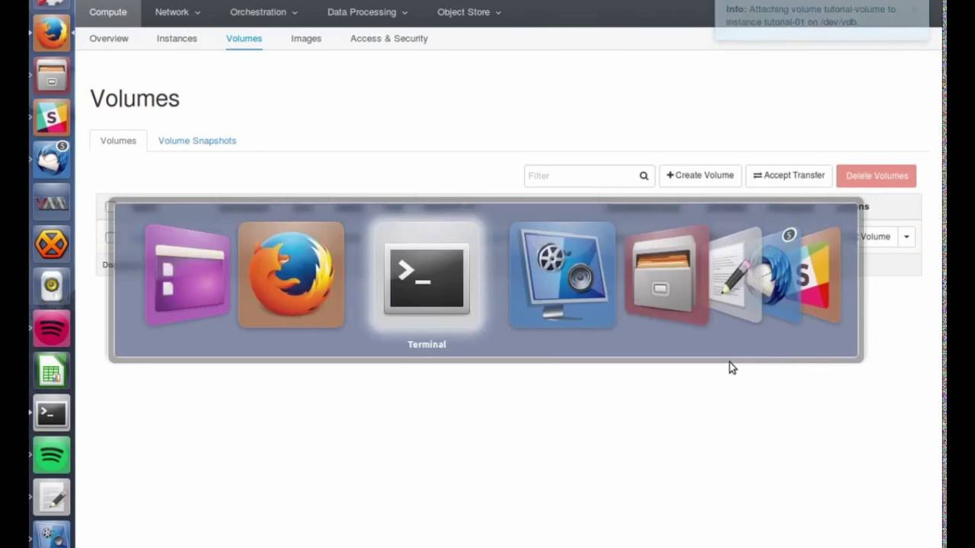Go to the Overview tab
975x548 pixels.
click(109, 38)
